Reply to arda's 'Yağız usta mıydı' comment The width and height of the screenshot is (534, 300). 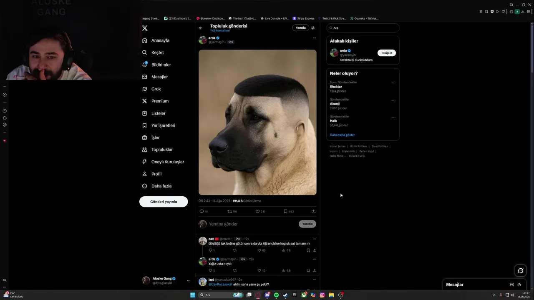pyautogui.click(x=212, y=270)
